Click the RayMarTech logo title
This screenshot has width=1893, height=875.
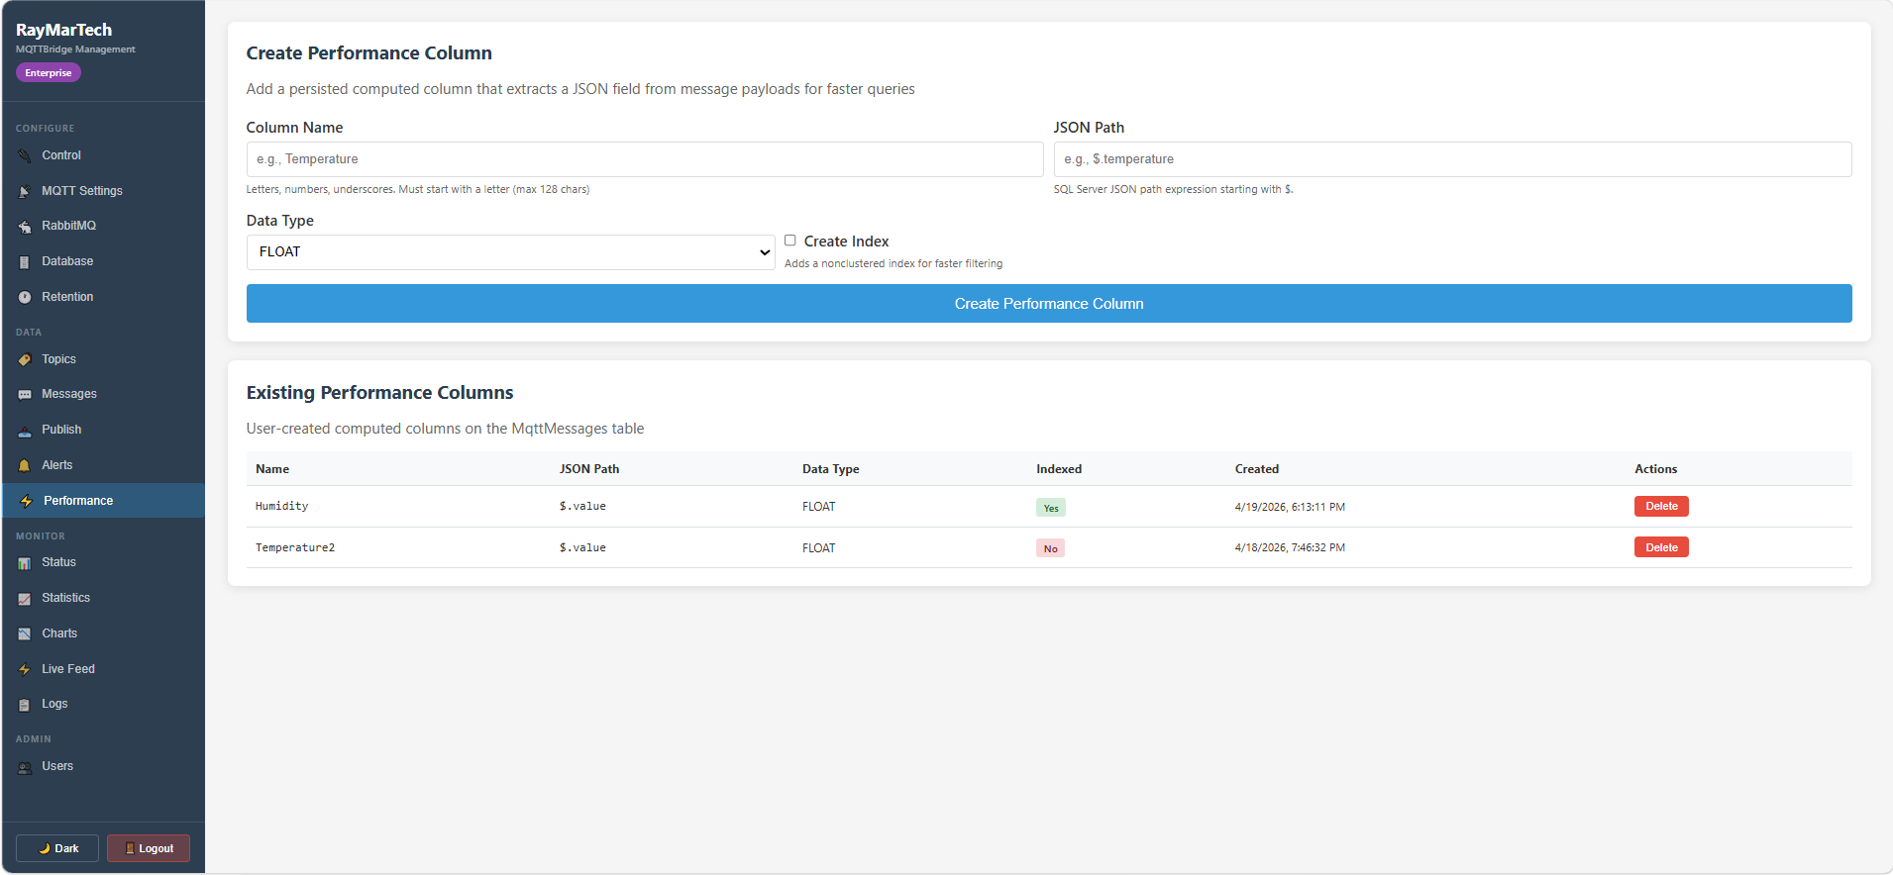64,31
